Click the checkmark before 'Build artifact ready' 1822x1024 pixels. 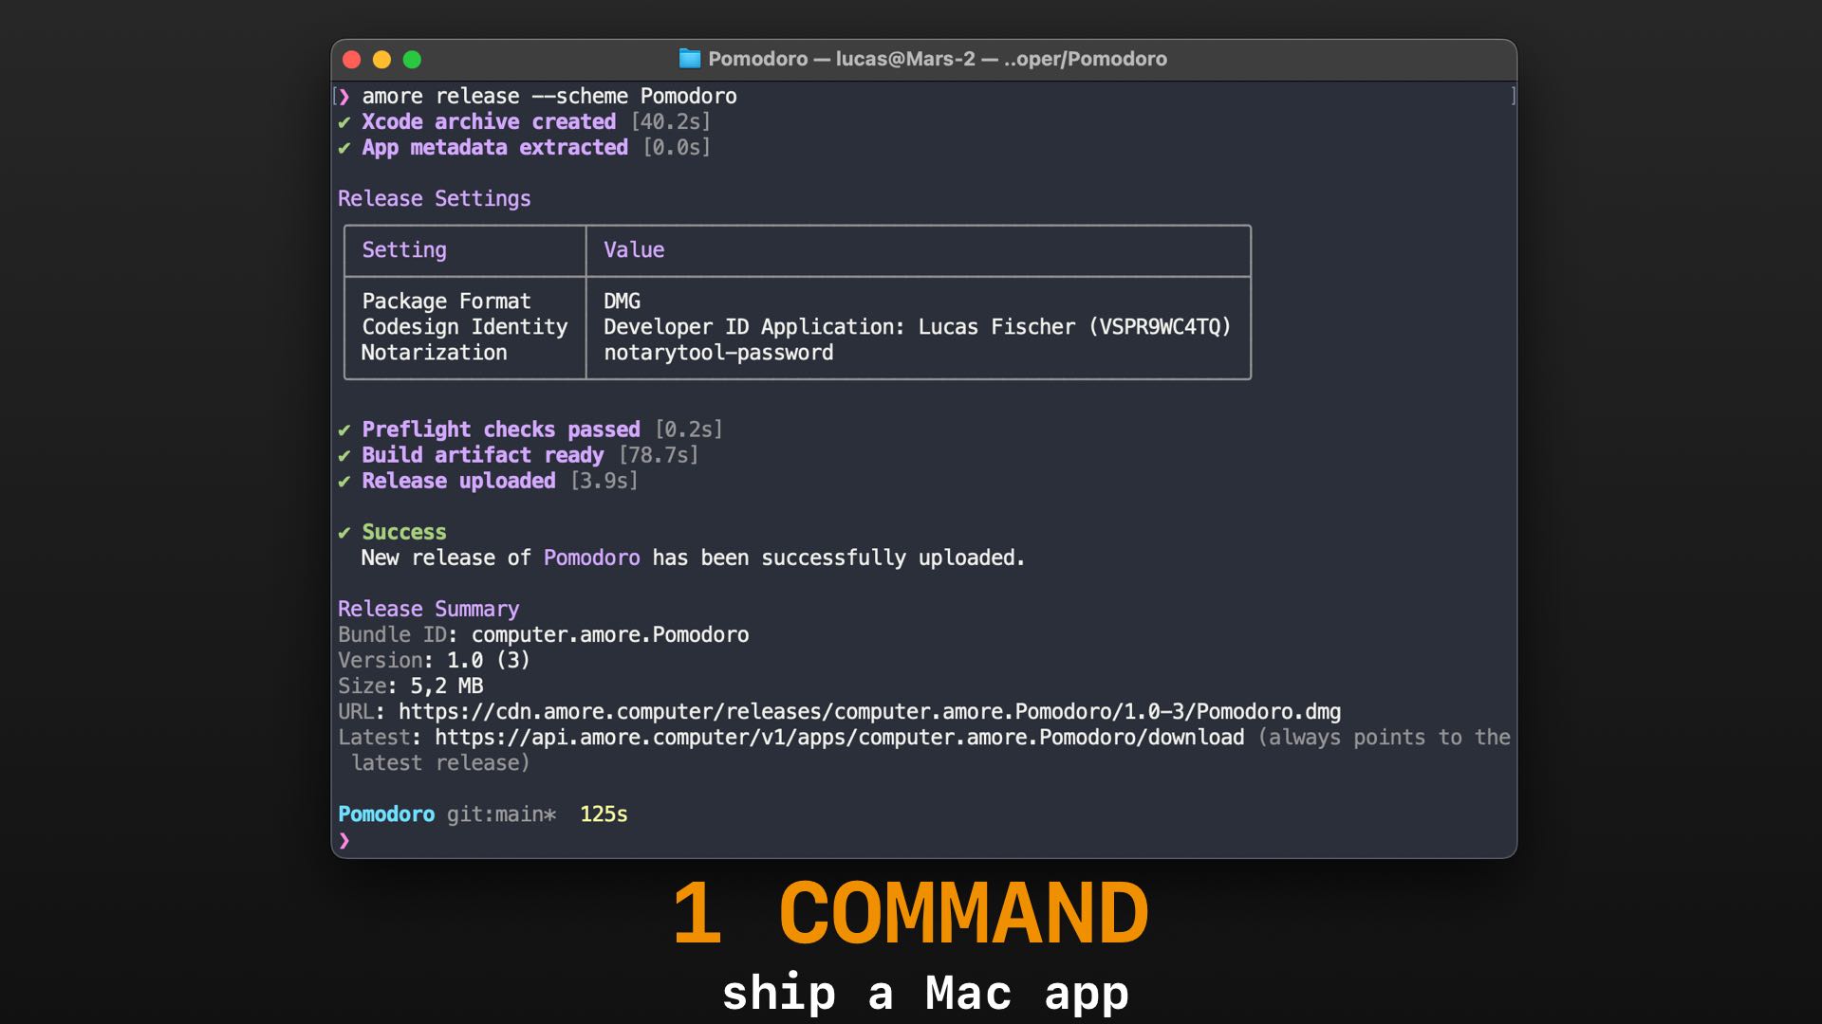(344, 456)
